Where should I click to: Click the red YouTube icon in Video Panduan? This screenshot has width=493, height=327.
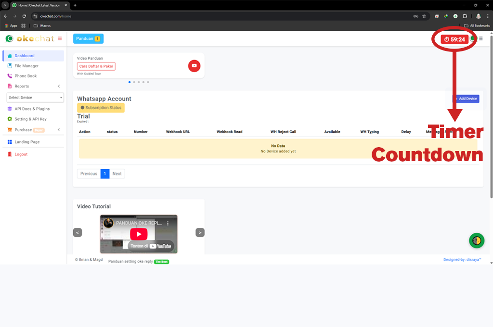(194, 66)
